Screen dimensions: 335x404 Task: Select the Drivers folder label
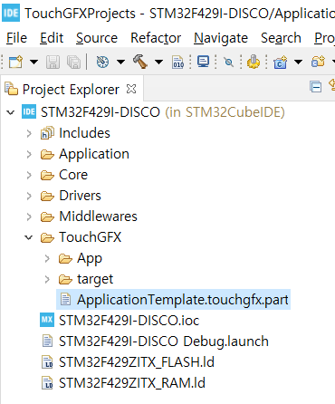[80, 196]
